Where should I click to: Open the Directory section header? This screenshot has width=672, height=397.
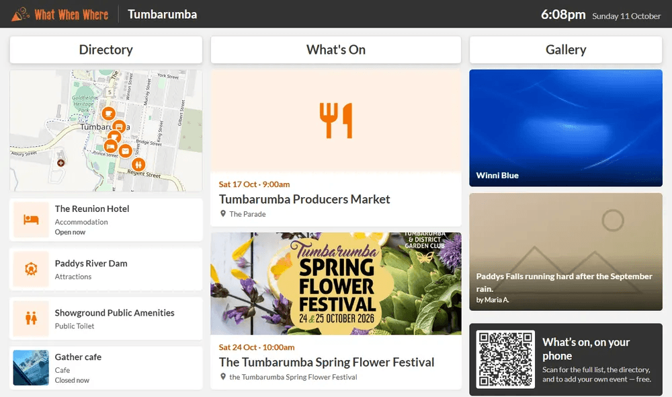point(106,50)
